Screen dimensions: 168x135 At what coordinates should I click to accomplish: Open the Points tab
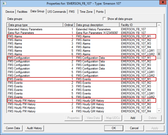(100, 12)
